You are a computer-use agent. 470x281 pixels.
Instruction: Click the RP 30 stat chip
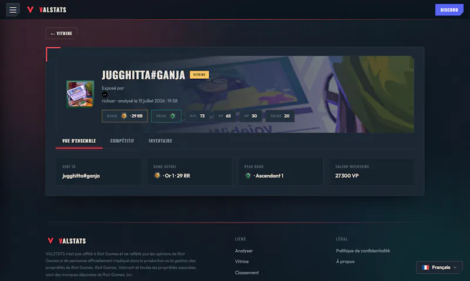tap(251, 116)
